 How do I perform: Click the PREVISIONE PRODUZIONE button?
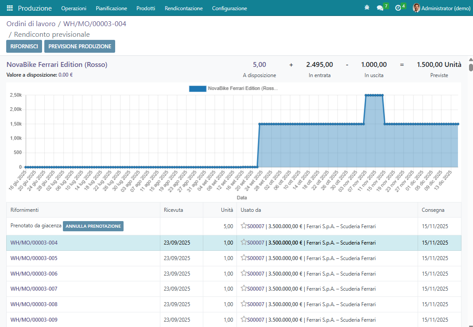[80, 46]
